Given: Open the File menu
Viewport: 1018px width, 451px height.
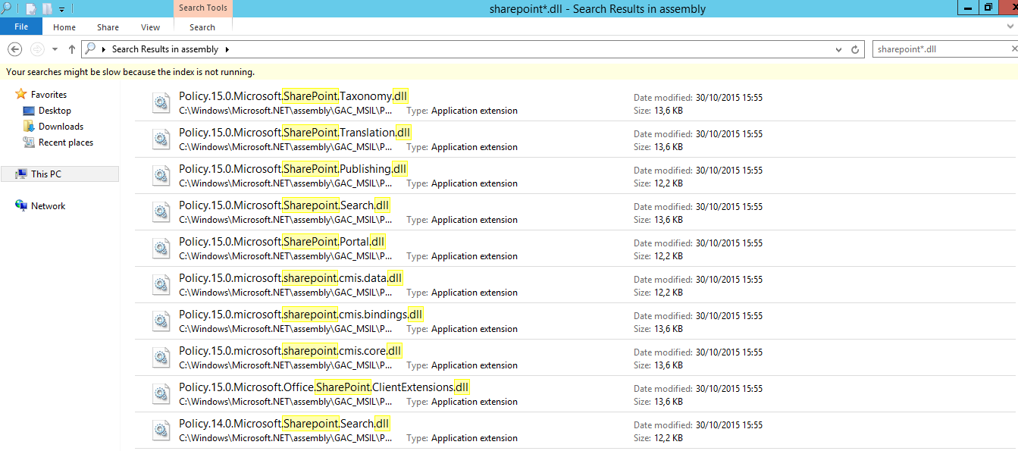Looking at the screenshot, I should [21, 27].
